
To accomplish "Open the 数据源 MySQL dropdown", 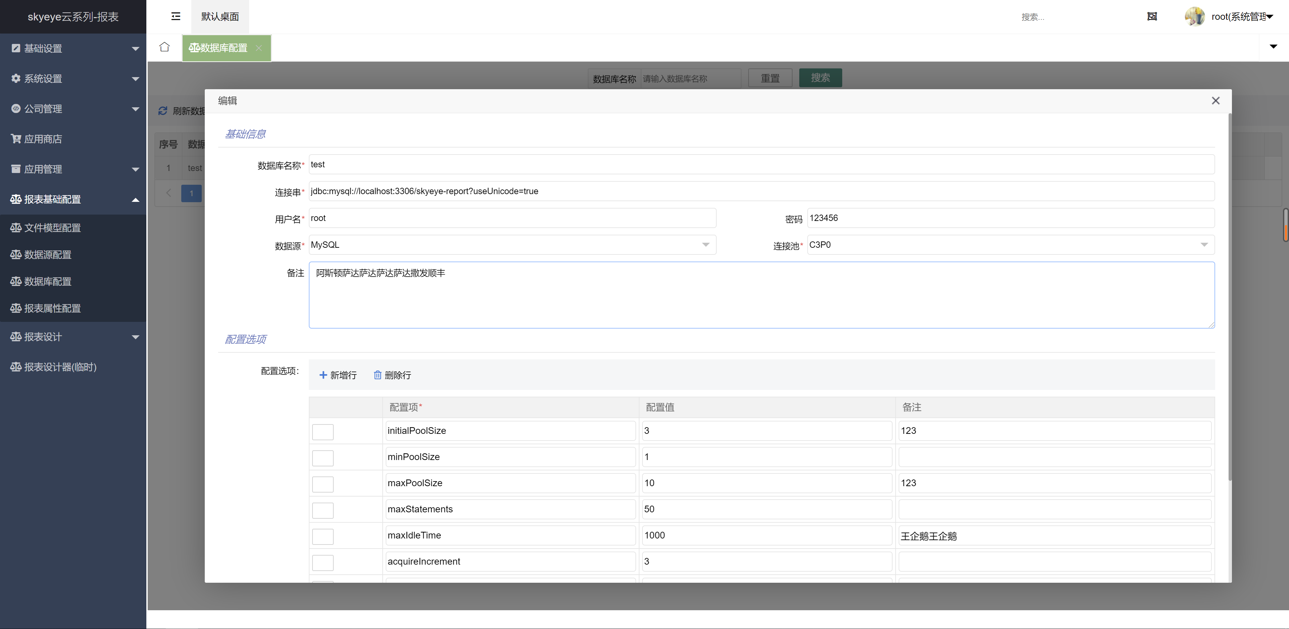I will click(x=512, y=245).
